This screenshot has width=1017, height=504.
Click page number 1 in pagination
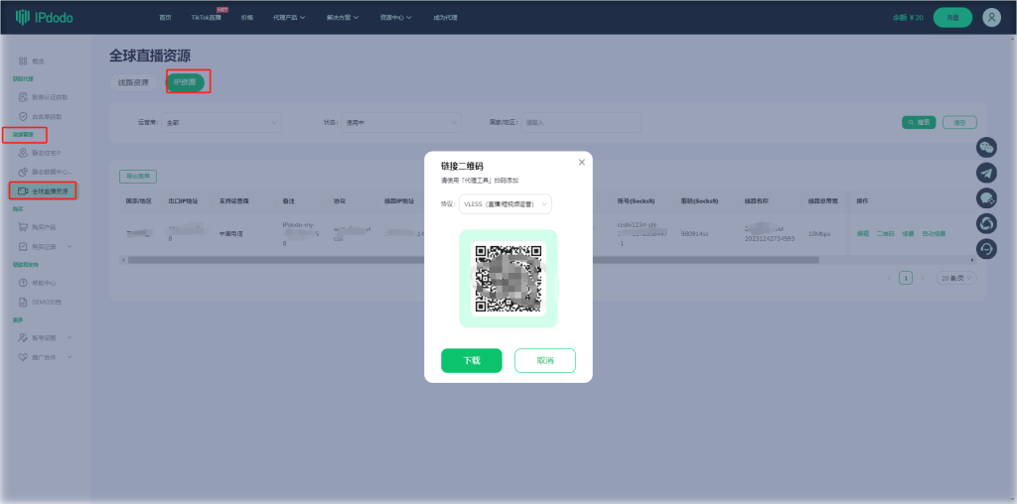(906, 278)
